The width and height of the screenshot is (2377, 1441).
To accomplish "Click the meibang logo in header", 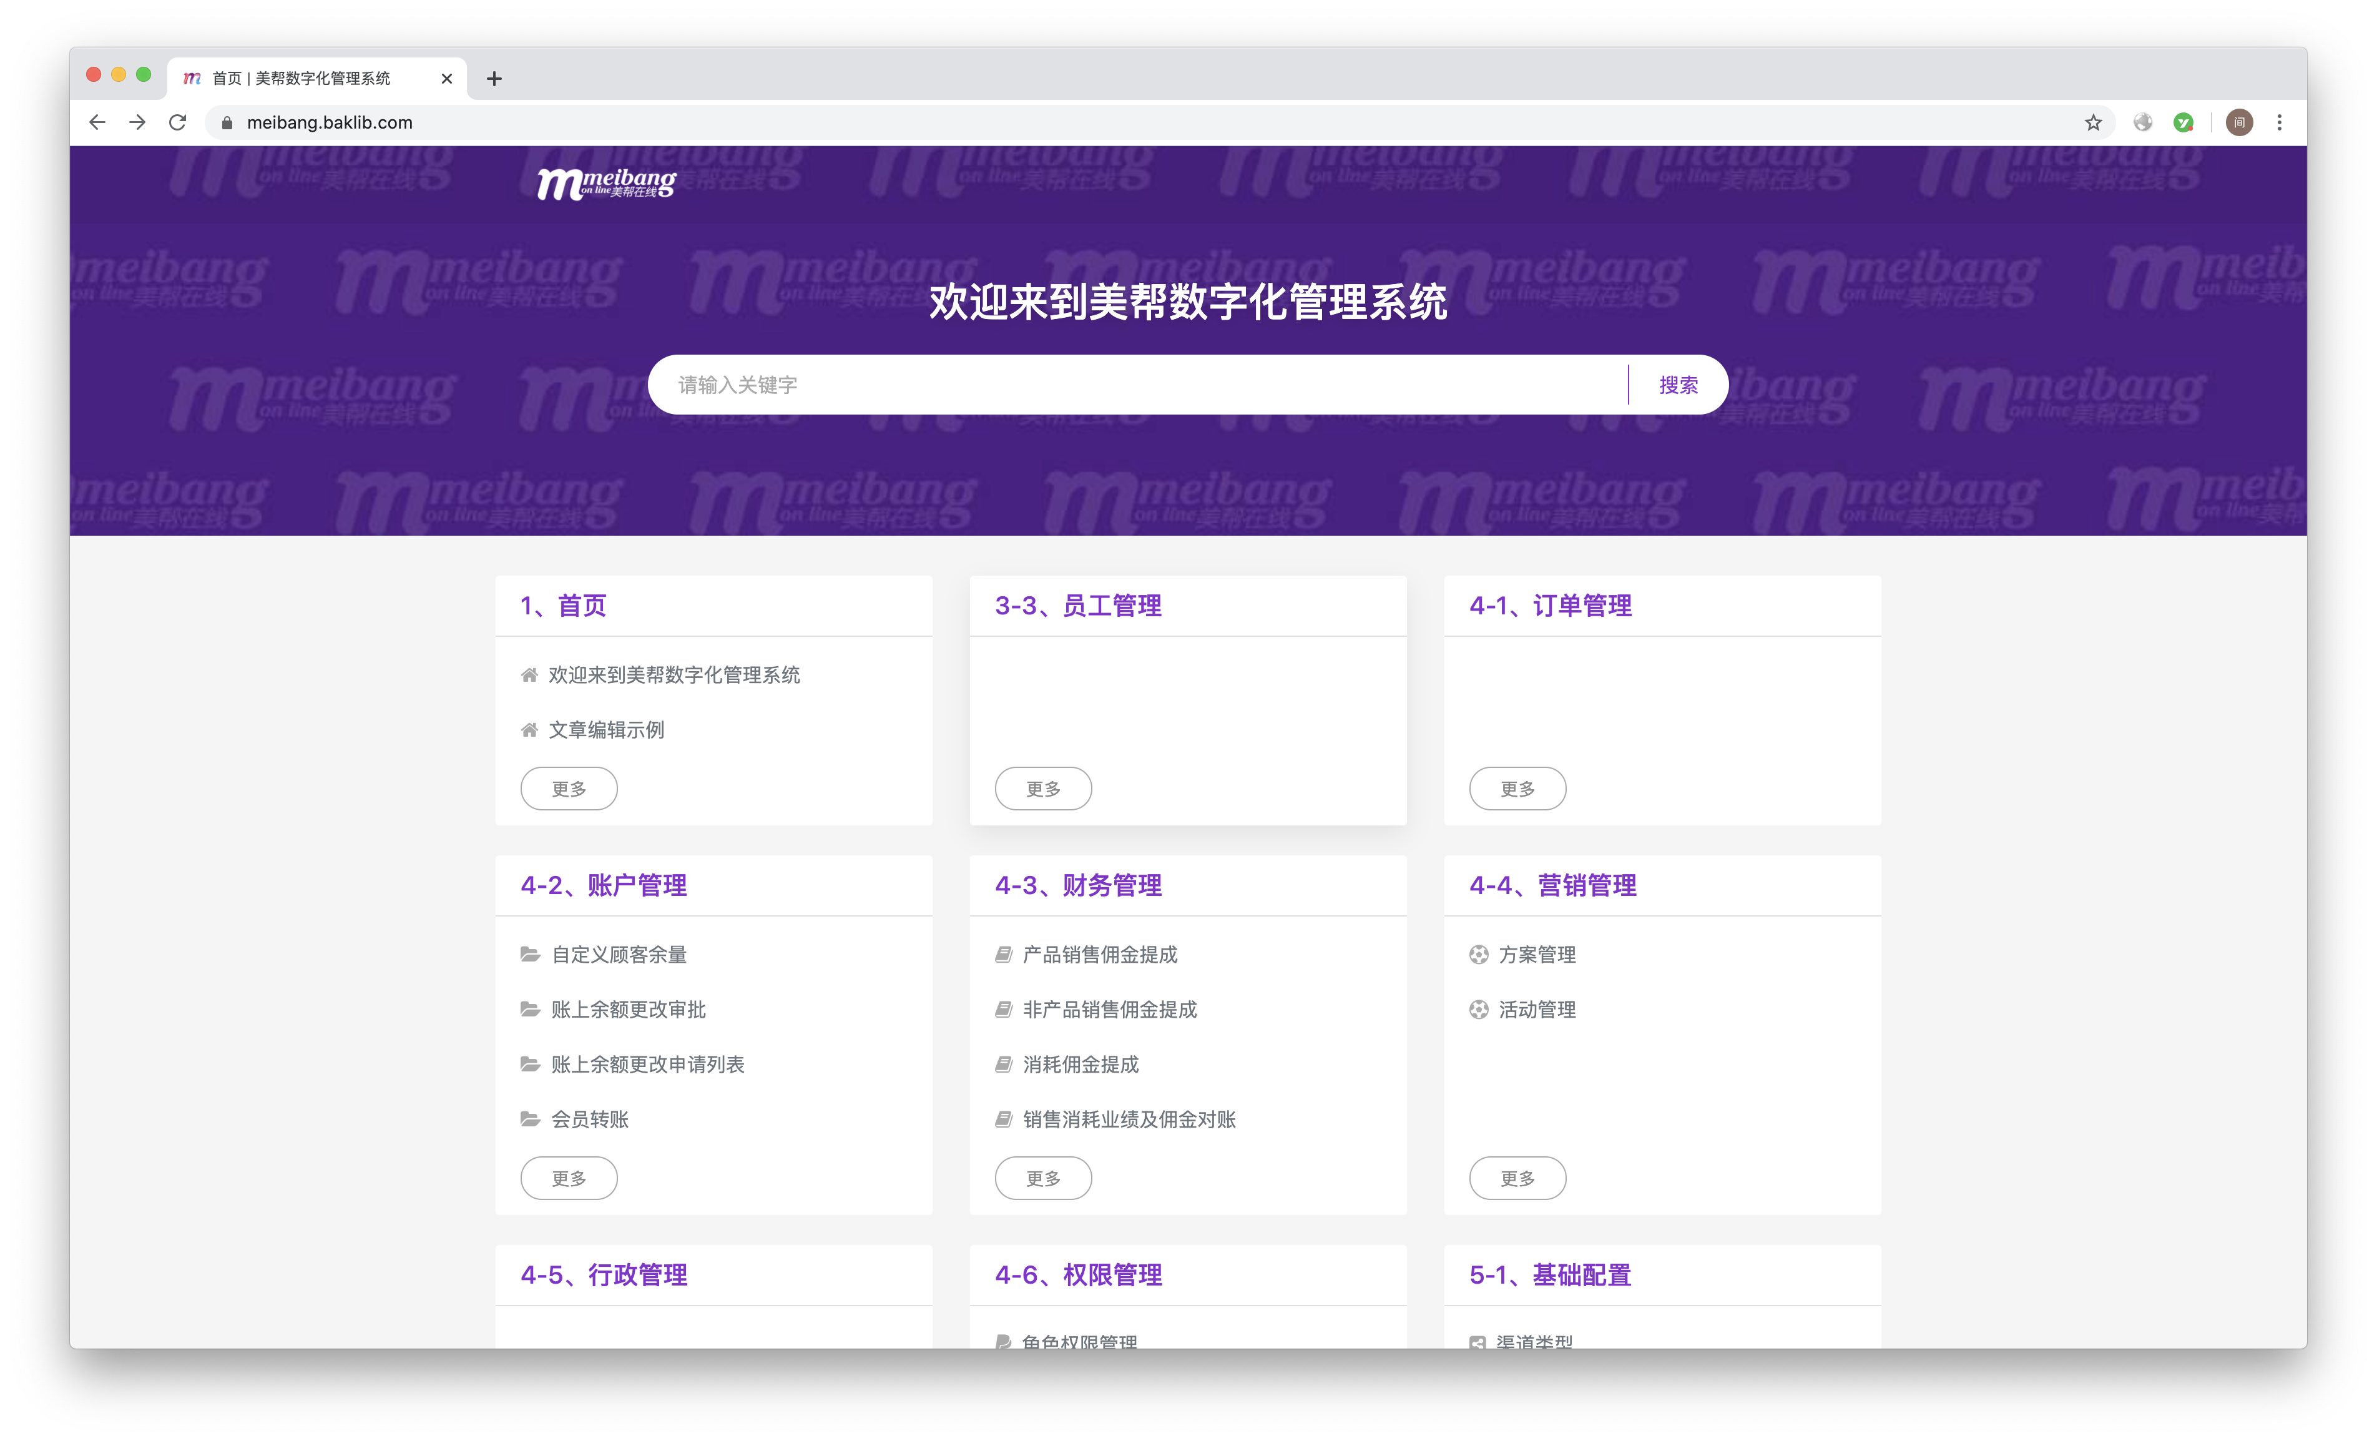I will (x=606, y=182).
